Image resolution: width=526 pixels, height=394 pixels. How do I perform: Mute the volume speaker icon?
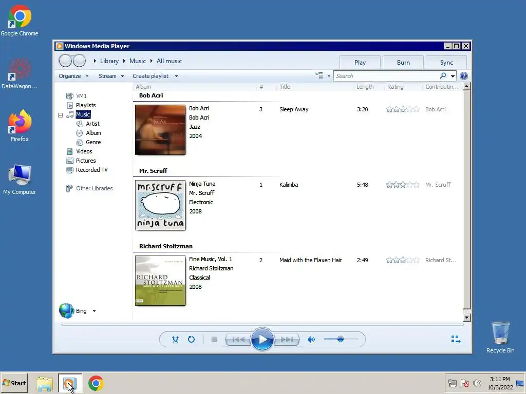[311, 340]
